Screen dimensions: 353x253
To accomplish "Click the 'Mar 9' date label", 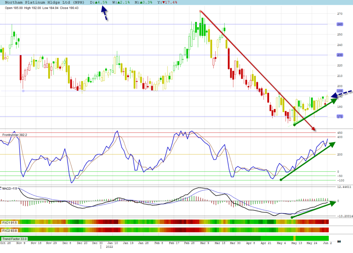I will click(204, 243).
